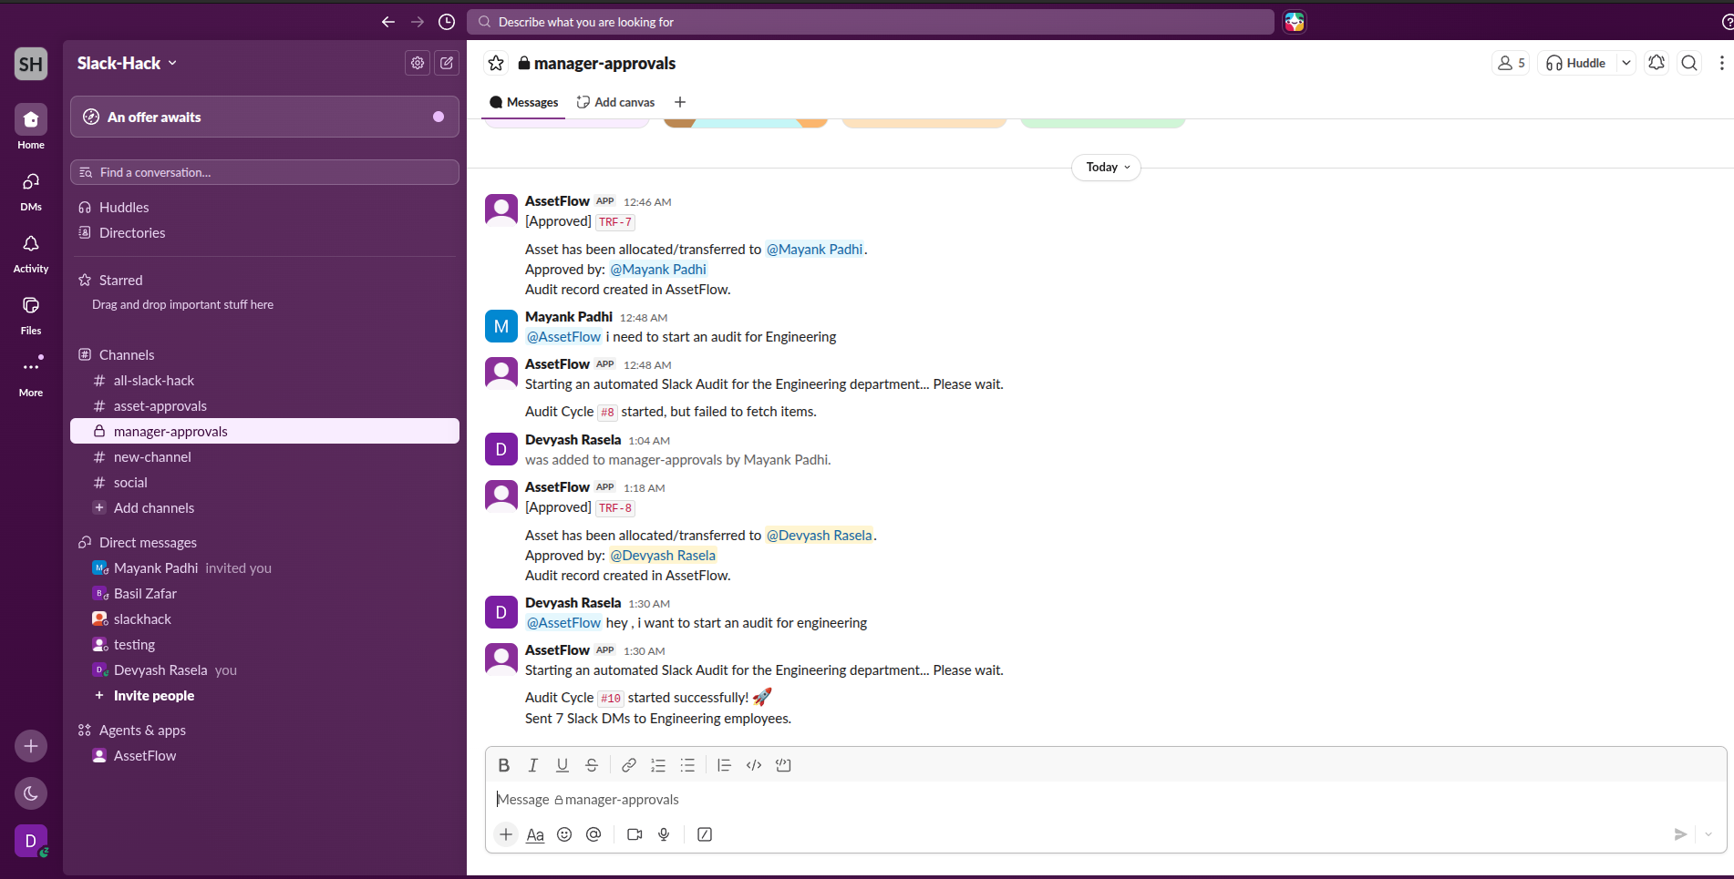Open More options in the left rail
Image resolution: width=1734 pixels, height=879 pixels.
tap(31, 375)
